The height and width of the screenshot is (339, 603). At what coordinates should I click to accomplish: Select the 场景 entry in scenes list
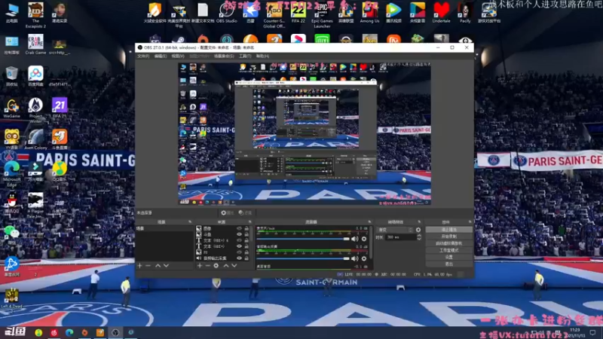(164, 229)
